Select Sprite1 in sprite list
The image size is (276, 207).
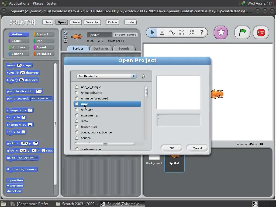click(174, 163)
